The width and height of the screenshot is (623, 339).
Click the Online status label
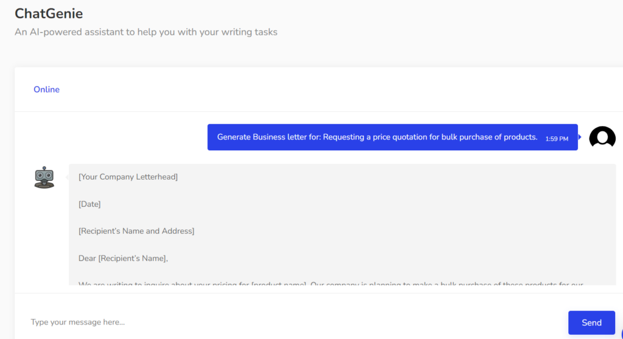[46, 89]
